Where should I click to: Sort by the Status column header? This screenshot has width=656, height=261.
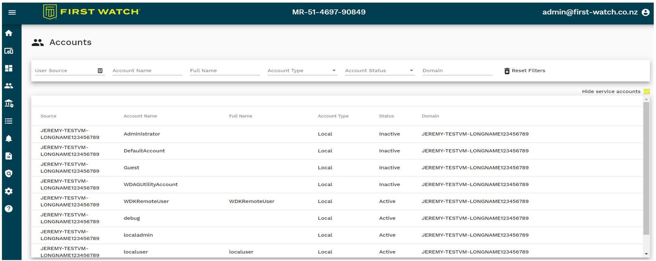pyautogui.click(x=386, y=116)
